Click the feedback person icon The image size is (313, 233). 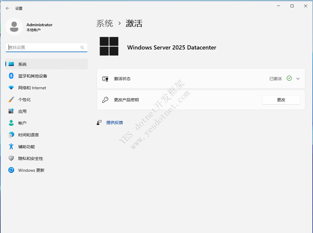click(x=99, y=123)
